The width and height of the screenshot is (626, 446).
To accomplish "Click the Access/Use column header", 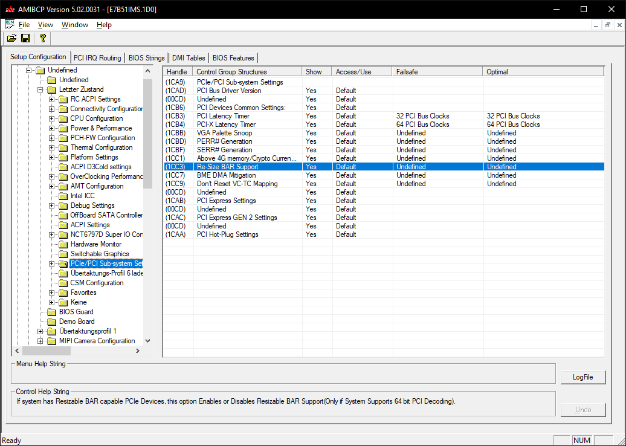I will tap(362, 72).
